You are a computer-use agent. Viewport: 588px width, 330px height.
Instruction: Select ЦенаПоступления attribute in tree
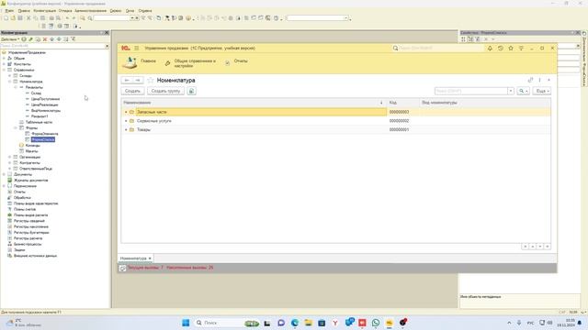click(x=45, y=99)
